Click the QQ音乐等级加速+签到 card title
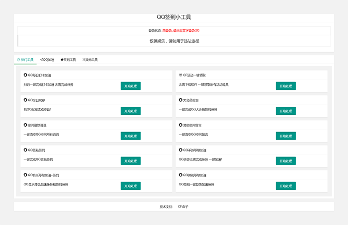Image resolution: width=348 pixels, height=225 pixels. pyautogui.click(x=44, y=175)
